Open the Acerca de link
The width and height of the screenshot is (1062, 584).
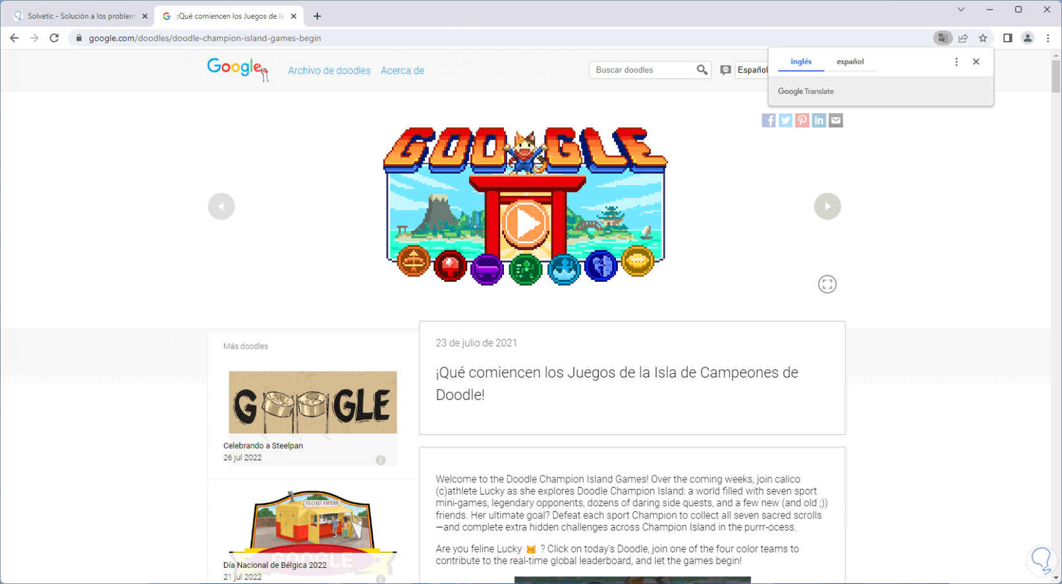pos(402,71)
